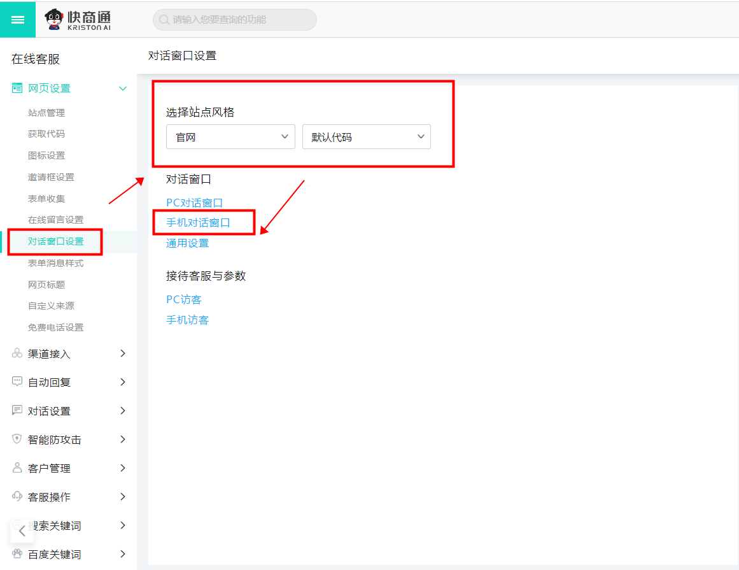Click the 快商通 Kriston AI logo
This screenshot has height=570, width=739.
pyautogui.click(x=78, y=20)
